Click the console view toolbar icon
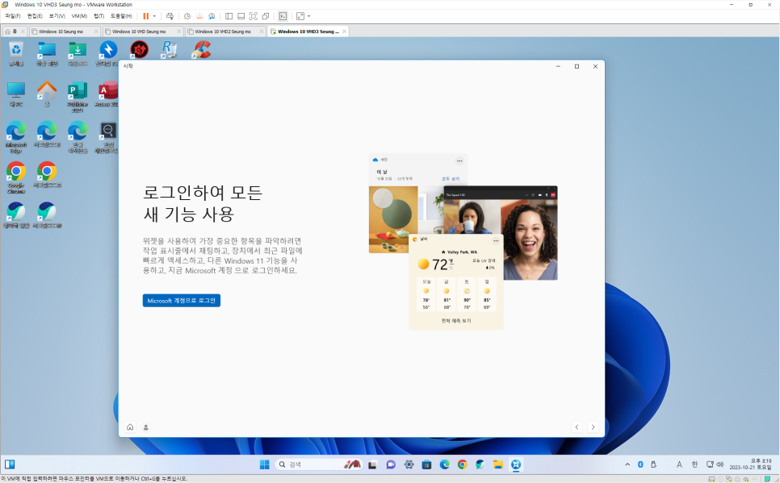This screenshot has height=483, width=780. (283, 16)
